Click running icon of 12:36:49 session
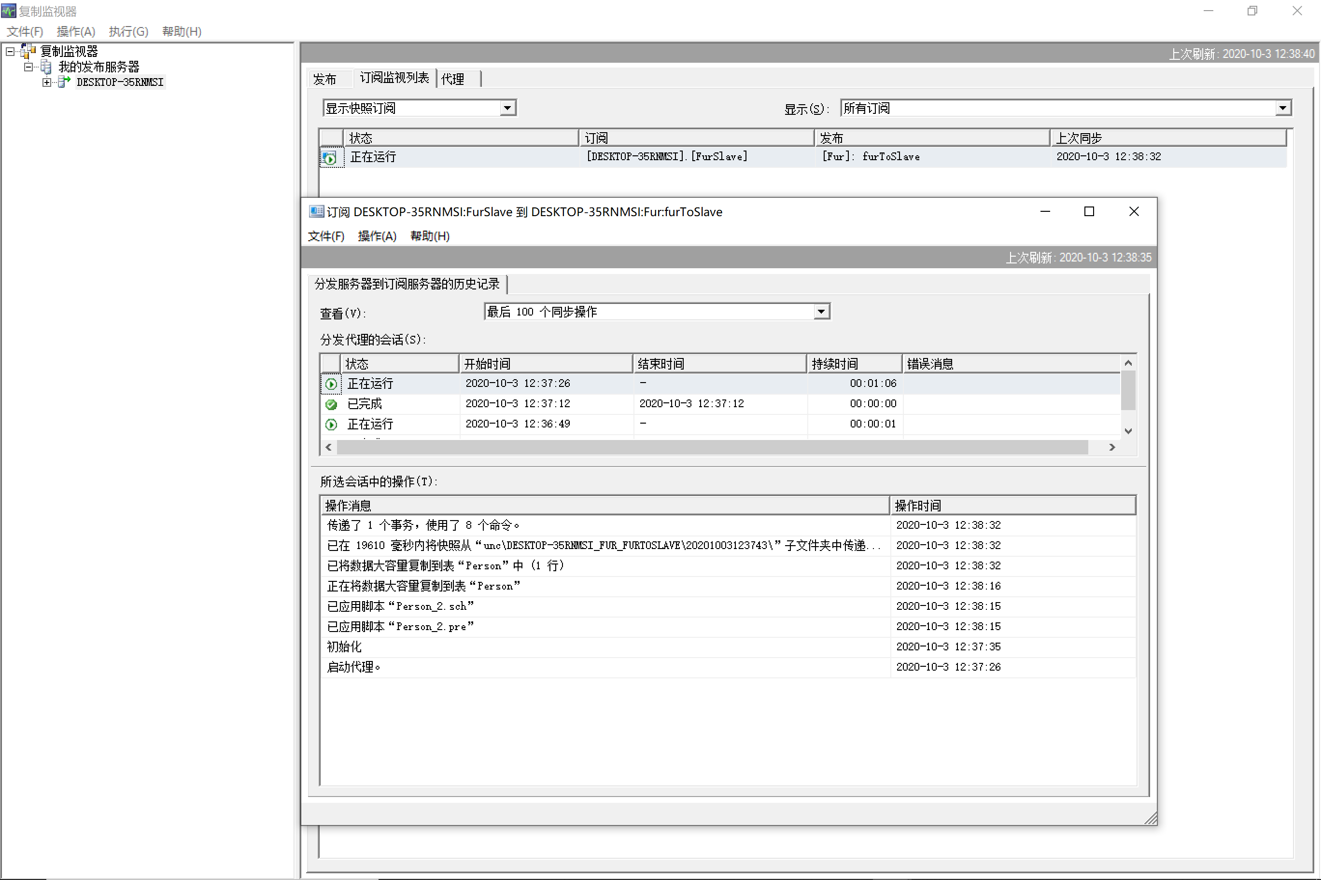This screenshot has height=880, width=1321. point(331,424)
